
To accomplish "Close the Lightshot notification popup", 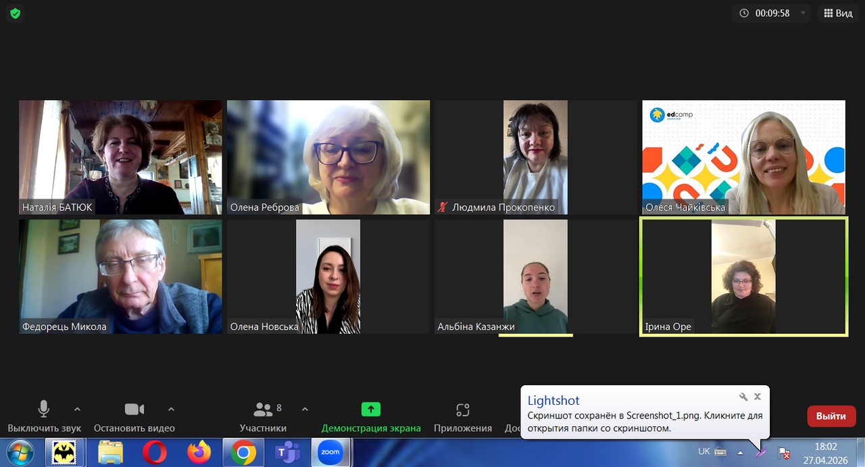I will coord(758,397).
